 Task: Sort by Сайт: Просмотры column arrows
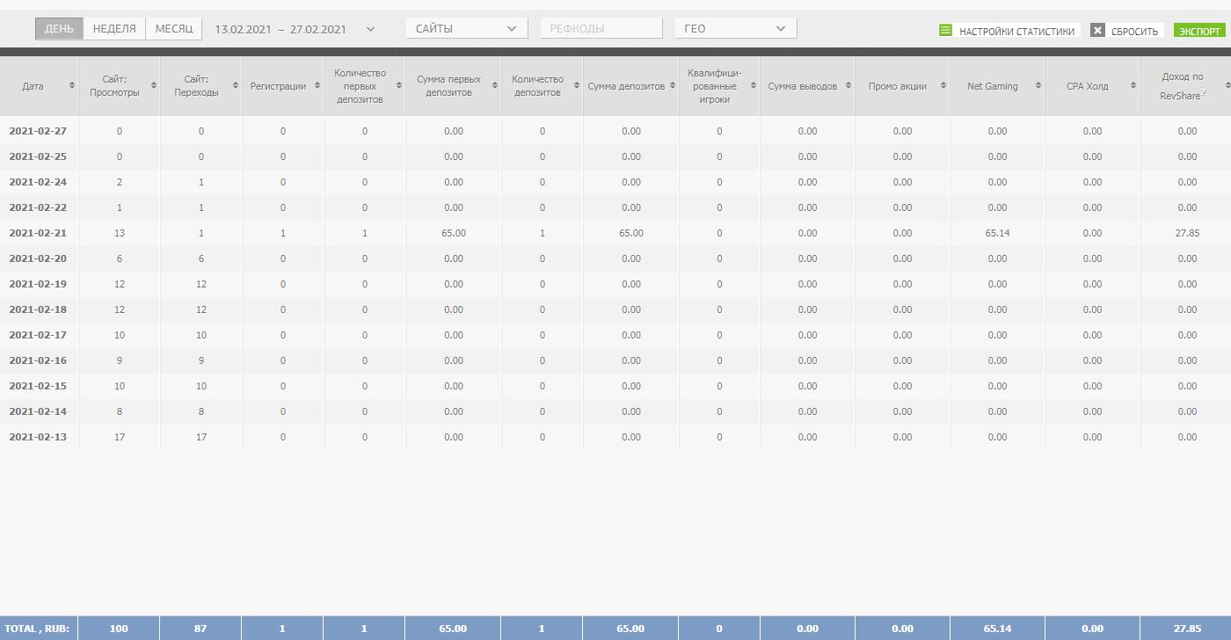(154, 86)
